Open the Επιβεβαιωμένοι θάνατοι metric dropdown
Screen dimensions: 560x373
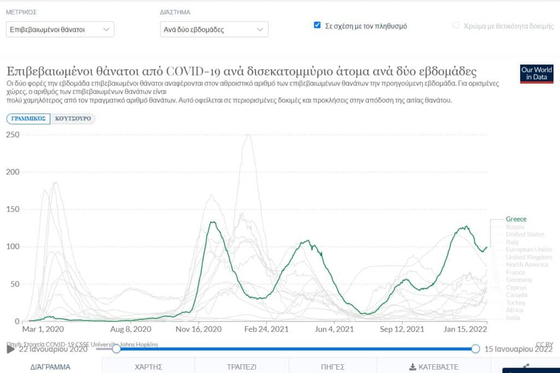(60, 30)
